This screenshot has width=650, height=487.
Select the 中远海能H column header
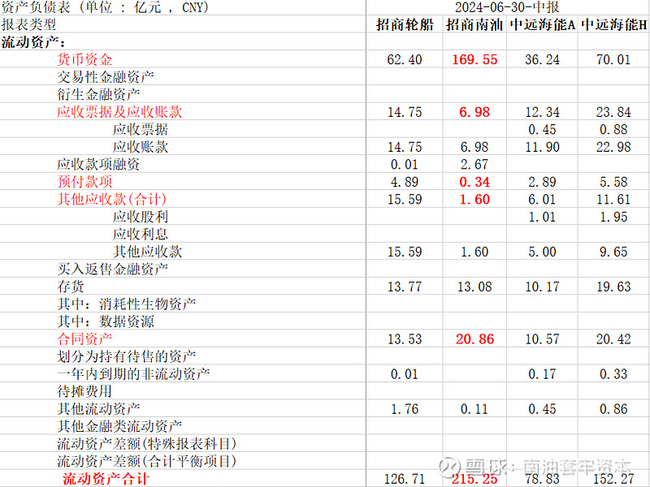(613, 25)
